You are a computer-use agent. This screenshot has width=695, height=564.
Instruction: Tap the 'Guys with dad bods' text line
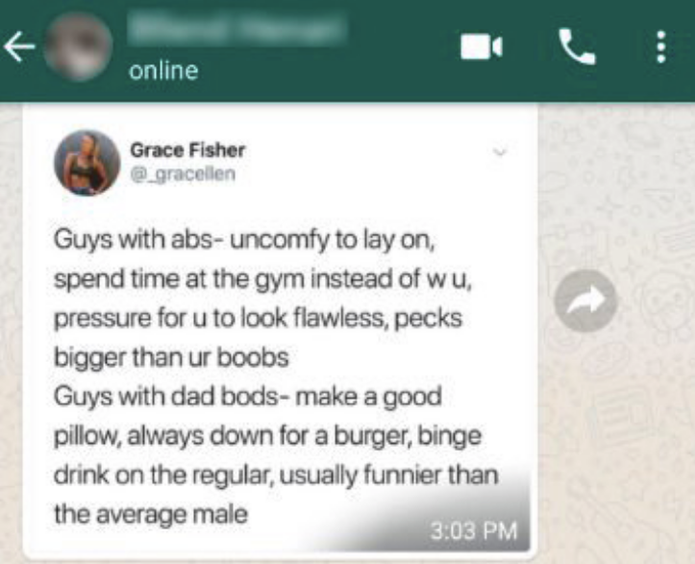[248, 397]
